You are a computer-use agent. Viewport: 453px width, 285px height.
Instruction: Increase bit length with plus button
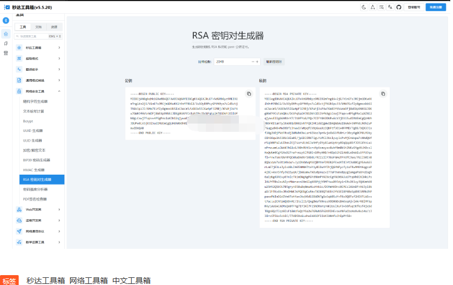[x=257, y=62]
